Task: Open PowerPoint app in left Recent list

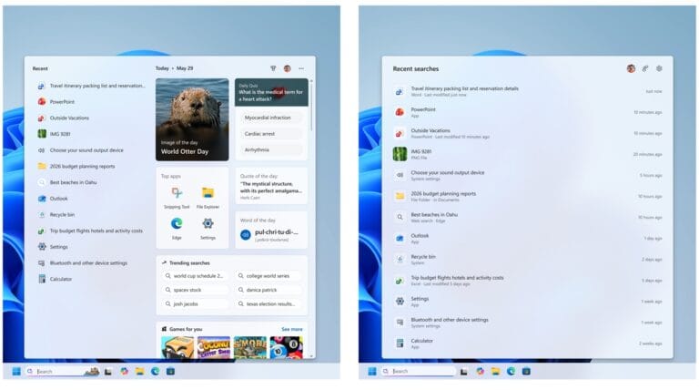Action: tap(91, 102)
